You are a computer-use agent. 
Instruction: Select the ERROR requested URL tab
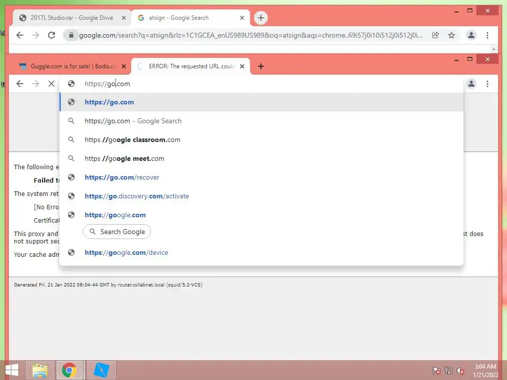coord(191,66)
